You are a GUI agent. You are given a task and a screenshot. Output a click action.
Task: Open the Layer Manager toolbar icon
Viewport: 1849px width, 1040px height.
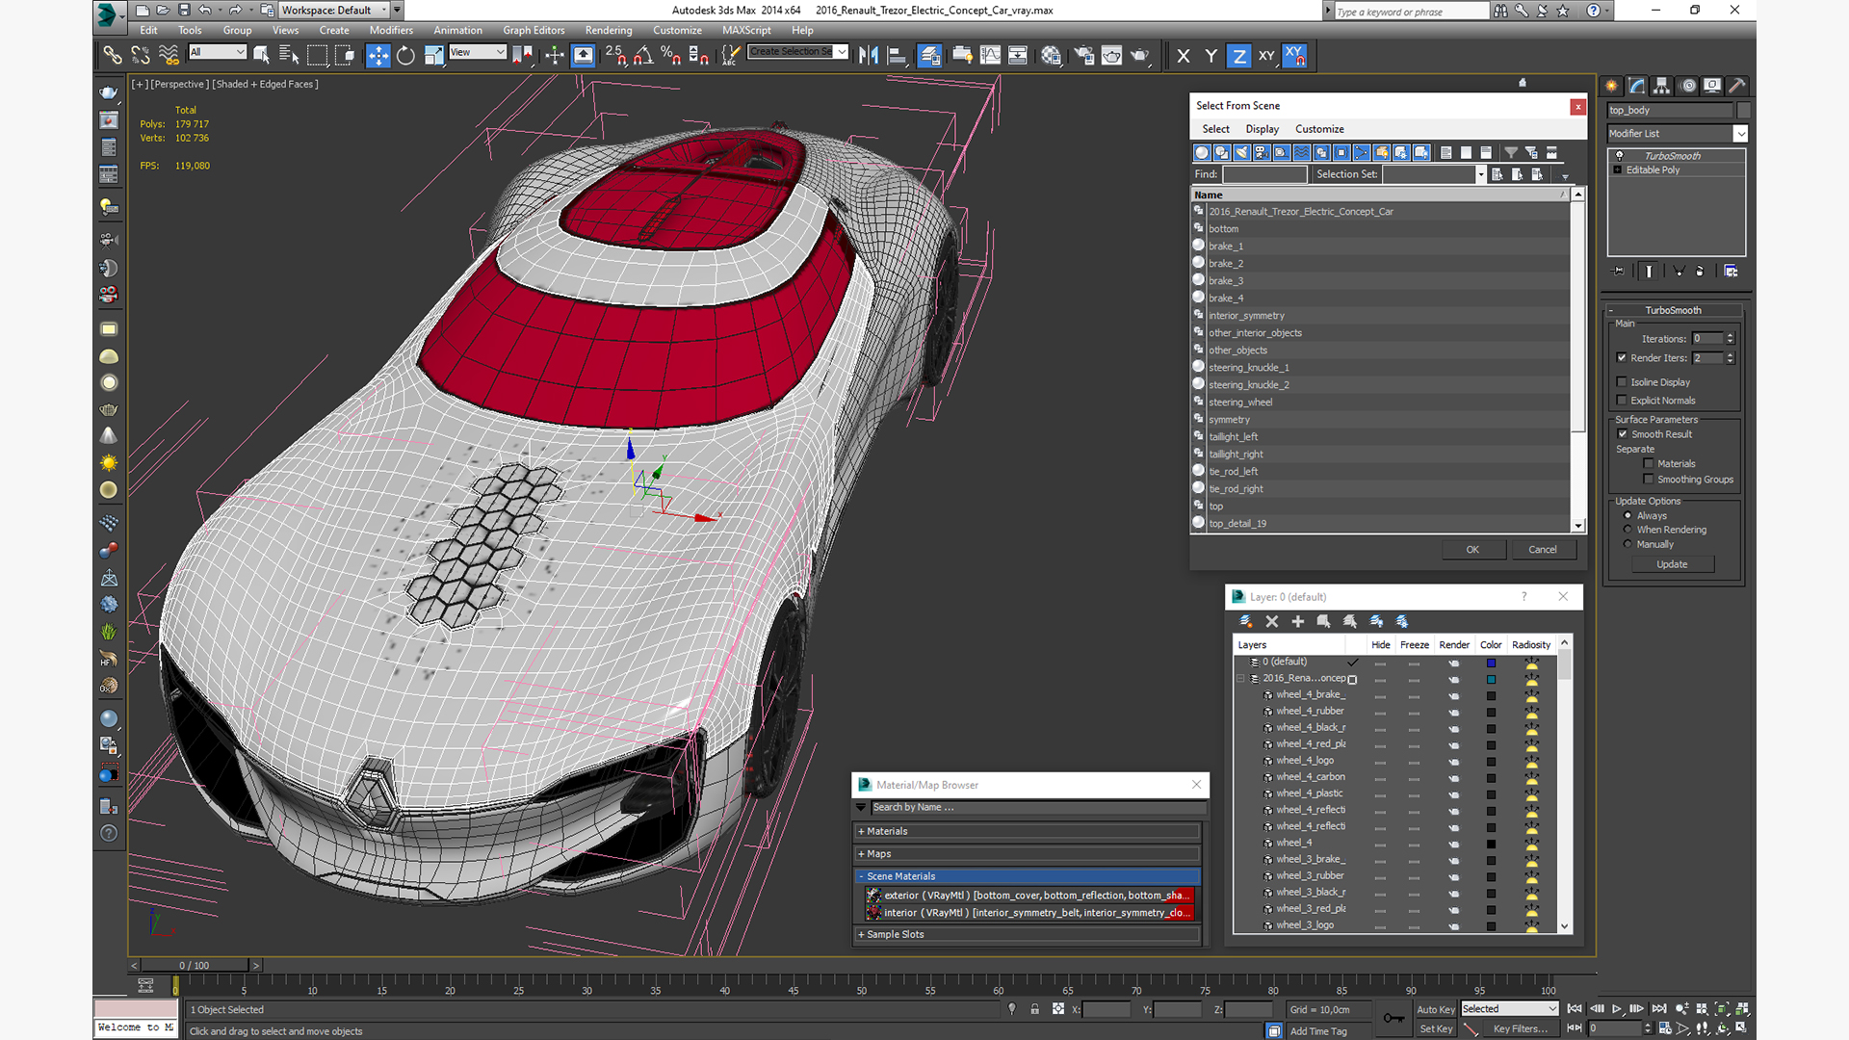(x=929, y=56)
